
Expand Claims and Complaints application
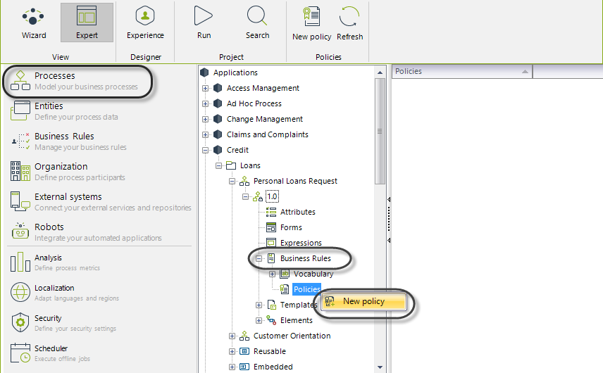[206, 135]
